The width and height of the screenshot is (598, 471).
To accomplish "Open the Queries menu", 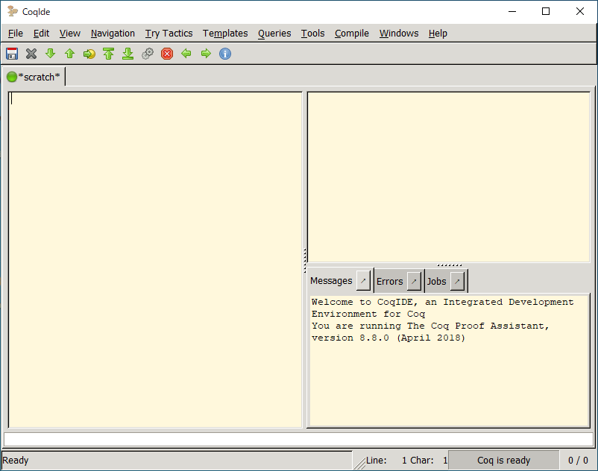I will 274,33.
